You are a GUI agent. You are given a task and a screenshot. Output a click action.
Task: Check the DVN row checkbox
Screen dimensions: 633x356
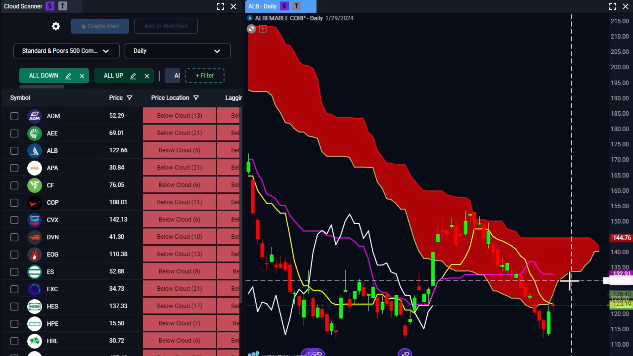14,237
